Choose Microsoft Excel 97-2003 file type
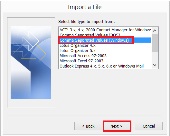Screen dimensions: 170x136 click(x=105, y=61)
